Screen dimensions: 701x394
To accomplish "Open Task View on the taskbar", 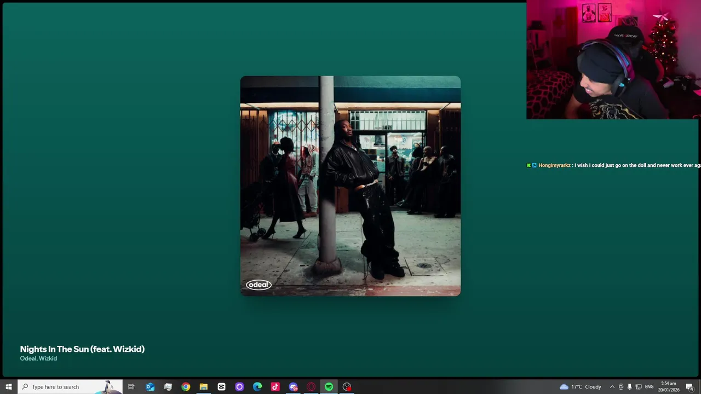I will click(x=131, y=387).
